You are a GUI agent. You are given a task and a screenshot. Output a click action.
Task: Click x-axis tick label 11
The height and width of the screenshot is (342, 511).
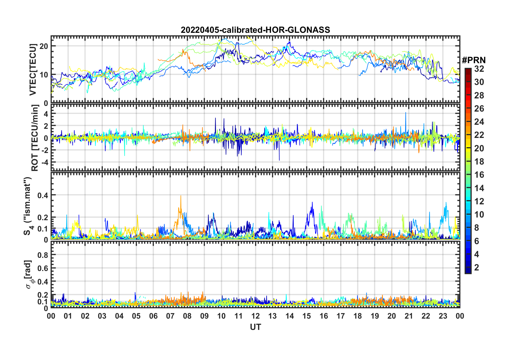tap(239, 316)
